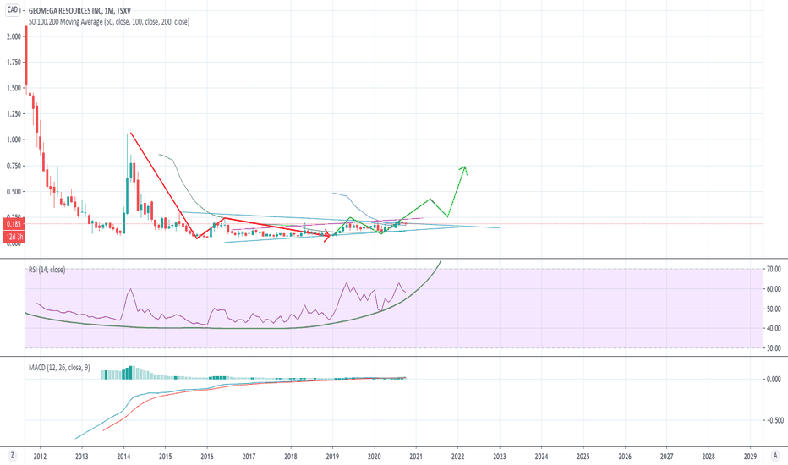
Task: Click the 60.00 RSI axis value
Action: click(x=774, y=289)
